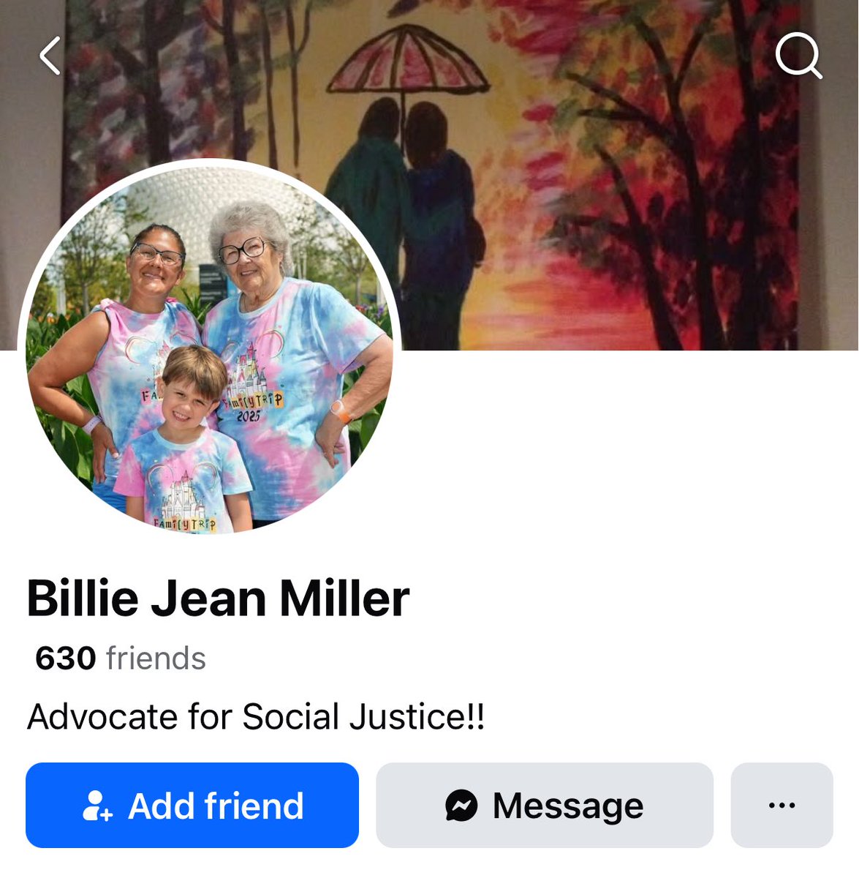Select the name Billie Jean Miller

[218, 599]
